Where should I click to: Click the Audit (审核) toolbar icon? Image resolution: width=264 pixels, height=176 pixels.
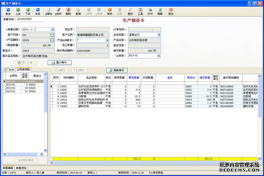click(110, 11)
